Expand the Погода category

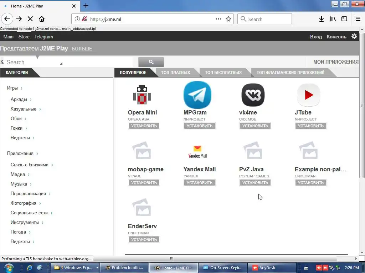click(20, 232)
